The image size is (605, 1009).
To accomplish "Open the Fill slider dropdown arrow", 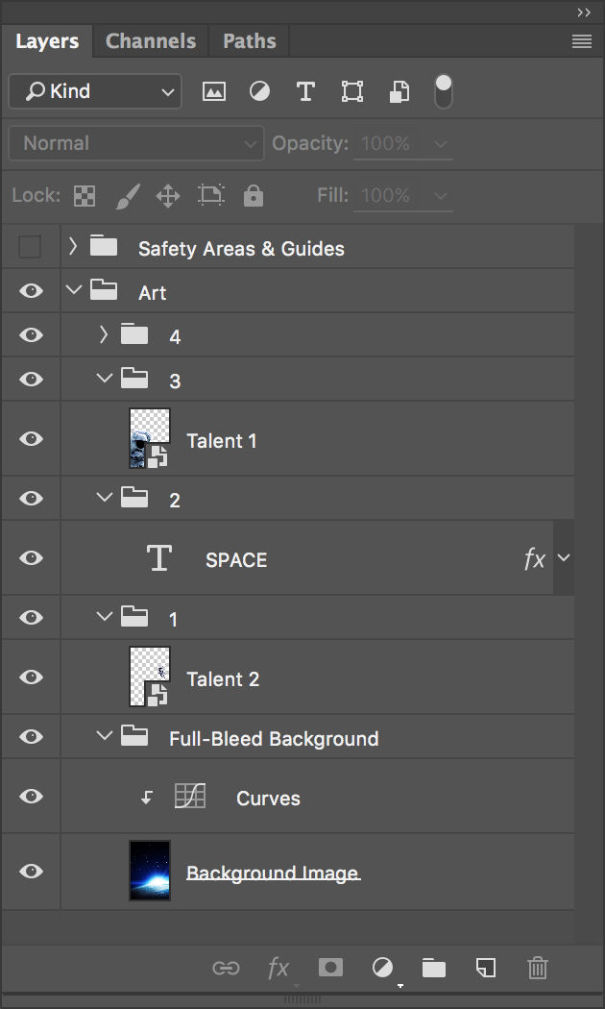I will (x=441, y=196).
